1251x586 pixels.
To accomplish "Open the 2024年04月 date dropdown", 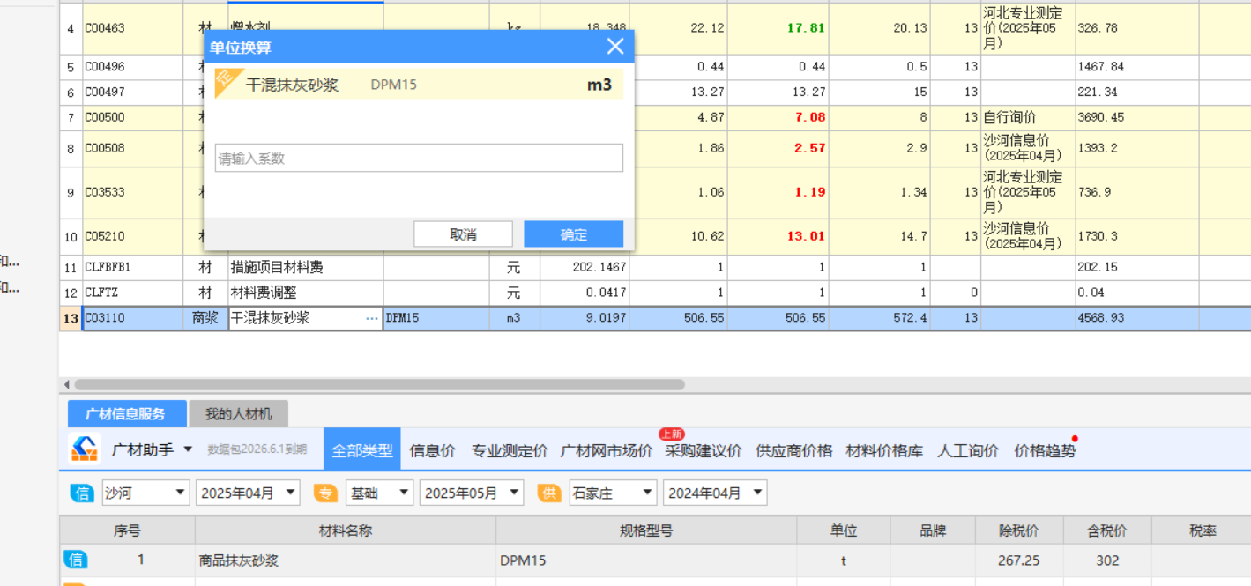I will [715, 493].
